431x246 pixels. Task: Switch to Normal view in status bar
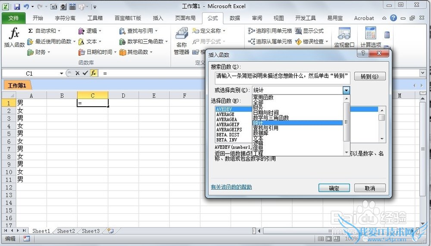(x=321, y=239)
